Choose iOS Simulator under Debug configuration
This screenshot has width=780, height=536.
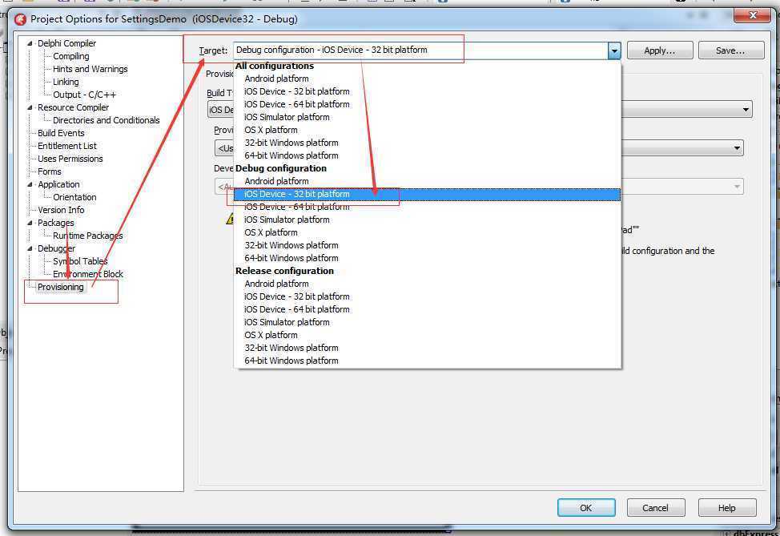coord(428,220)
